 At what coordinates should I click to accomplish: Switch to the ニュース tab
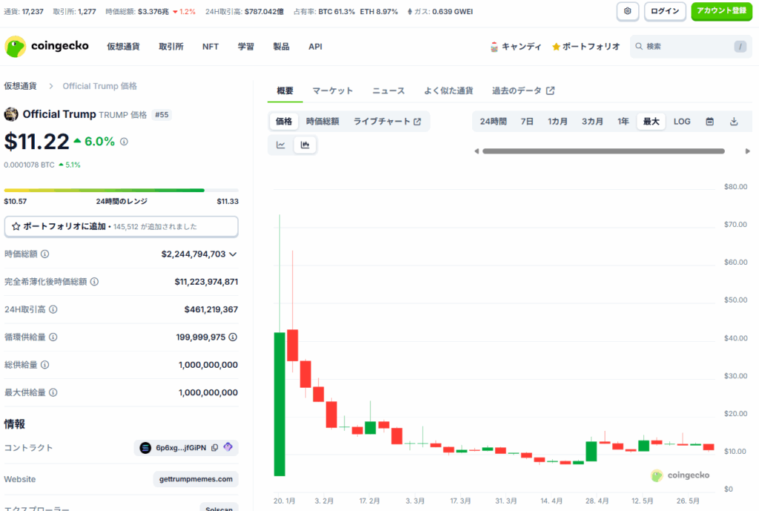[388, 90]
